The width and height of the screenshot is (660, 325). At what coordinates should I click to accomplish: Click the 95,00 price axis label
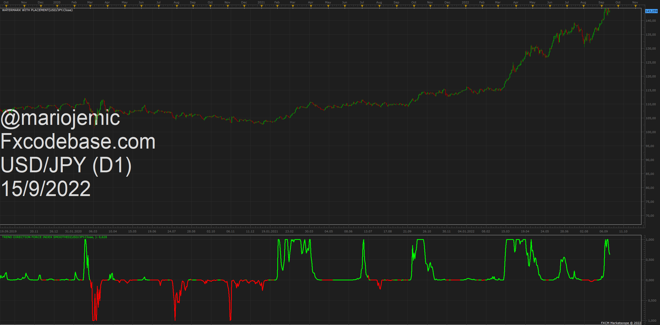[x=650, y=146]
